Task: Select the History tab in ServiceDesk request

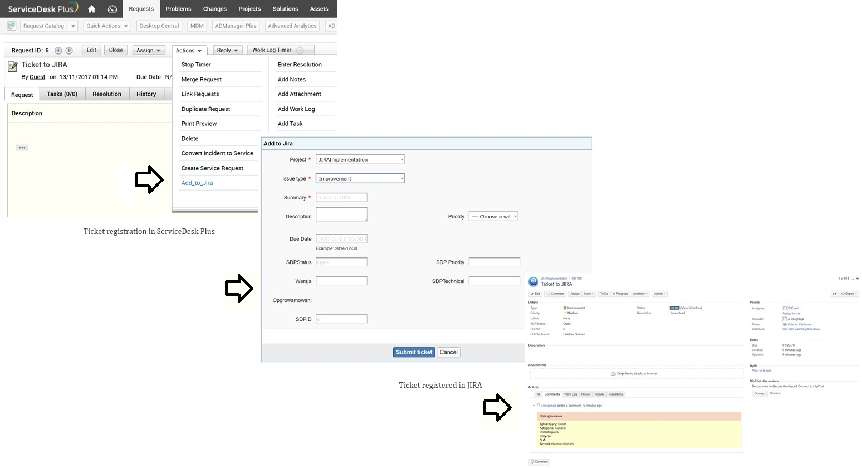Action: tap(146, 94)
